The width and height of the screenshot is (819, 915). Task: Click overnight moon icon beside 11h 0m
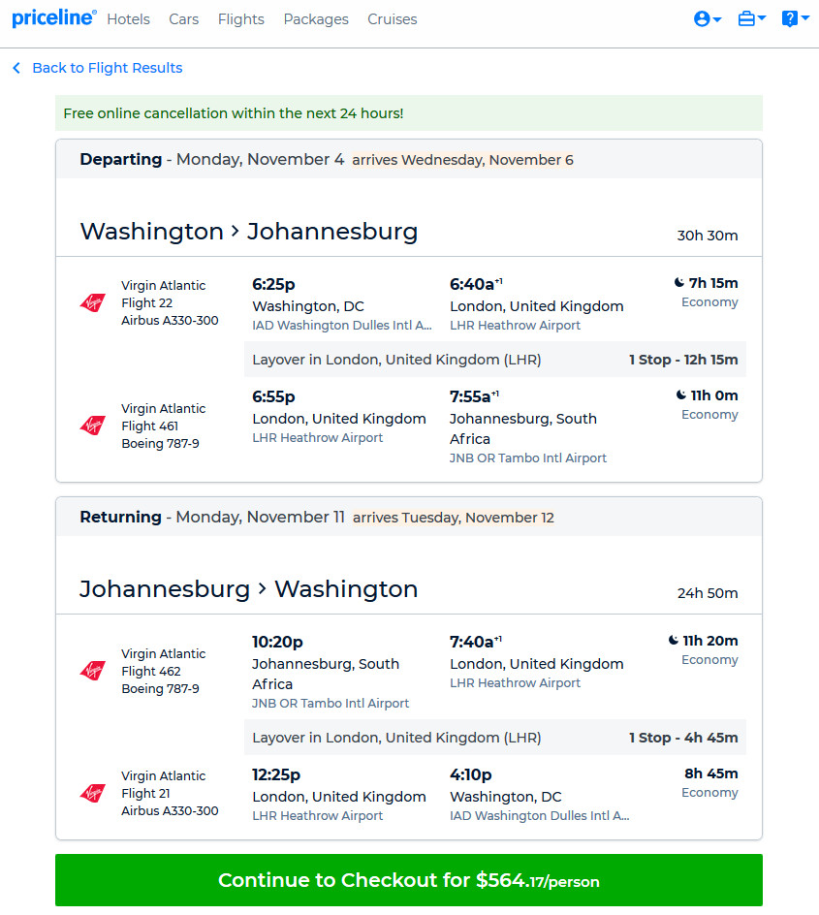pyautogui.click(x=681, y=395)
